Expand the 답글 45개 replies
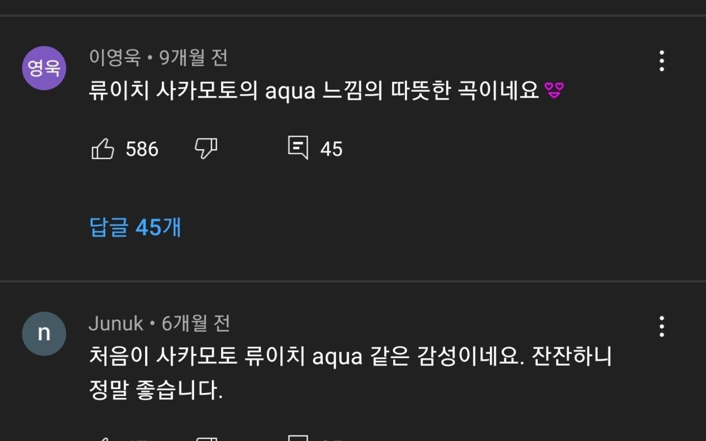 135,227
